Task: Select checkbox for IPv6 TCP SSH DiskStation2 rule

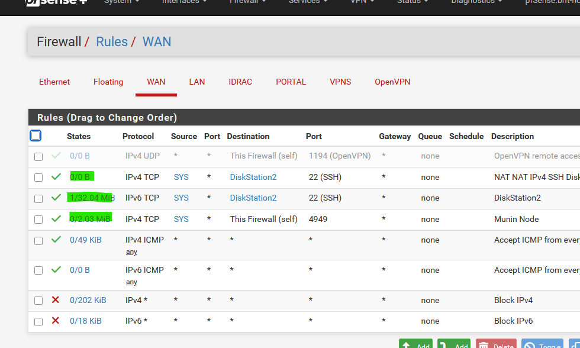Action: [x=38, y=199]
